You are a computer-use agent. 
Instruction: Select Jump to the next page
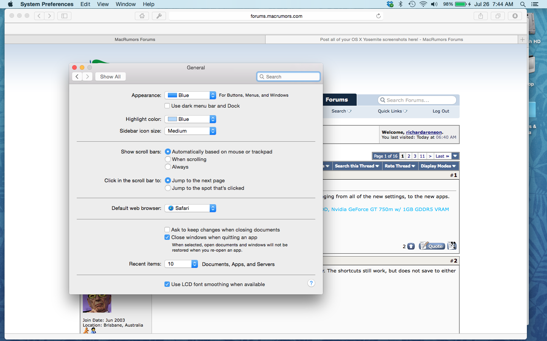pyautogui.click(x=168, y=180)
